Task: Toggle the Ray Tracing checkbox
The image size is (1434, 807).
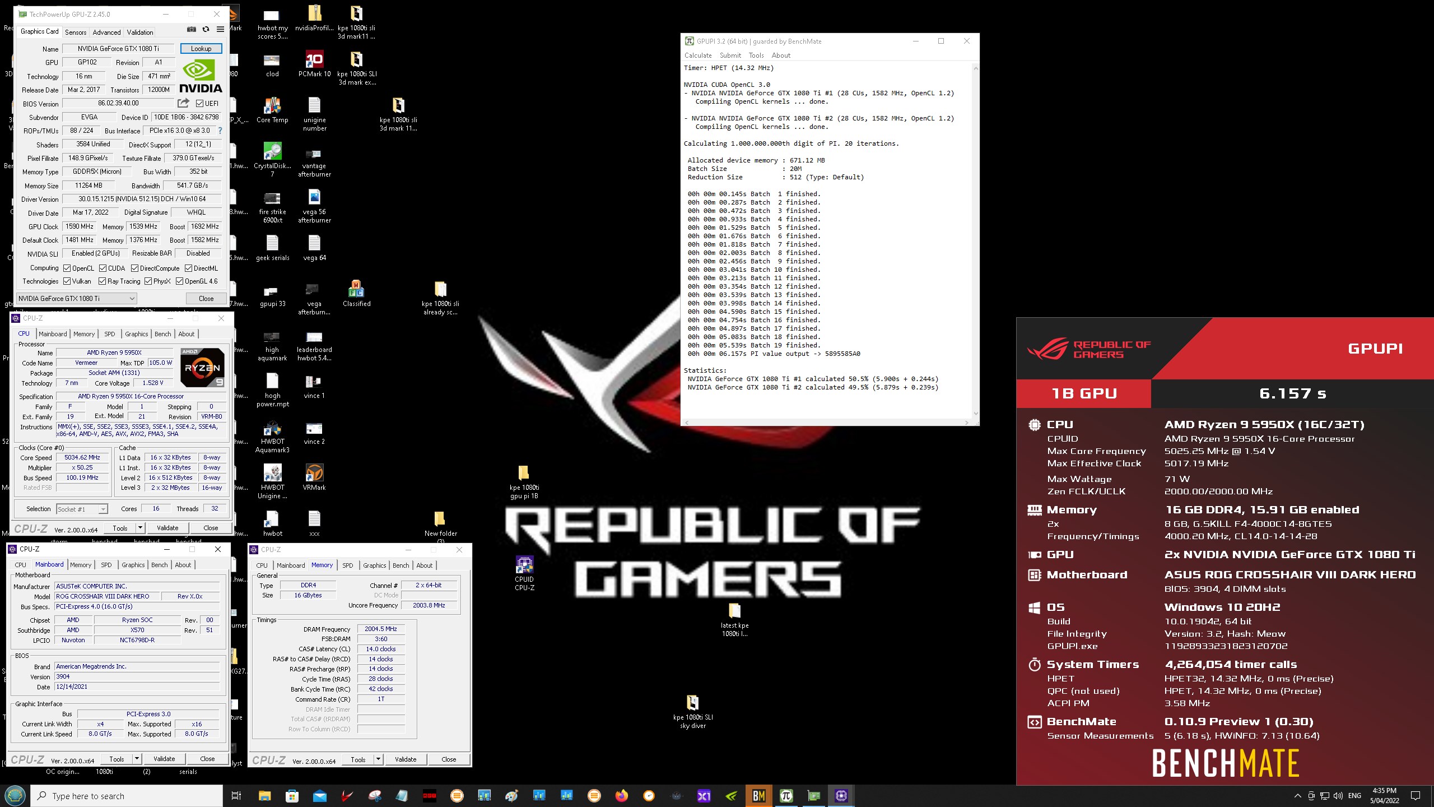Action: 103,281
